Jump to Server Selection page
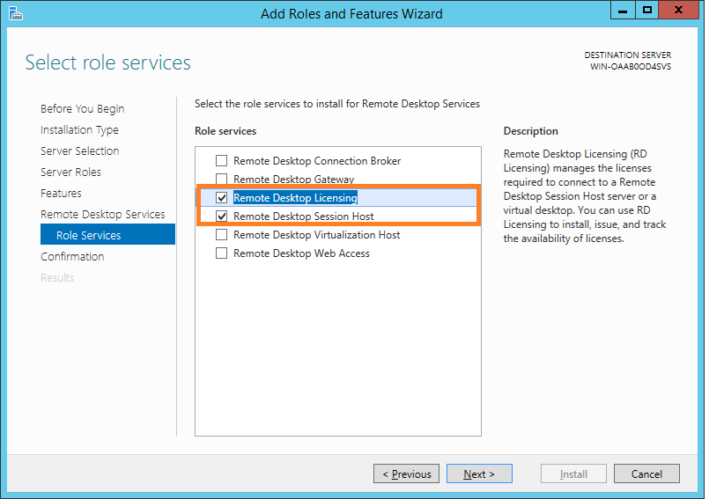This screenshot has height=499, width=709. (x=79, y=151)
